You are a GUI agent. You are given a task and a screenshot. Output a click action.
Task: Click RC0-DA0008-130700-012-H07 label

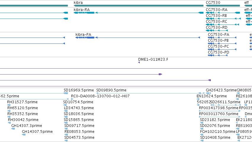pyautogui.click(x=100, y=96)
